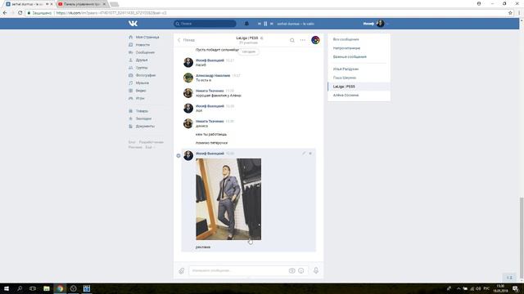Attach a file with the paperclip icon
The image size is (524, 294).
[x=182, y=270]
